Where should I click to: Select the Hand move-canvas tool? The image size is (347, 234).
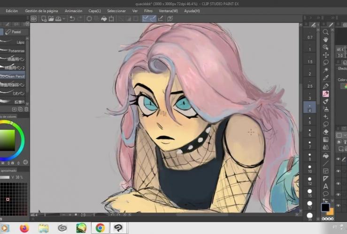[x=325, y=40]
